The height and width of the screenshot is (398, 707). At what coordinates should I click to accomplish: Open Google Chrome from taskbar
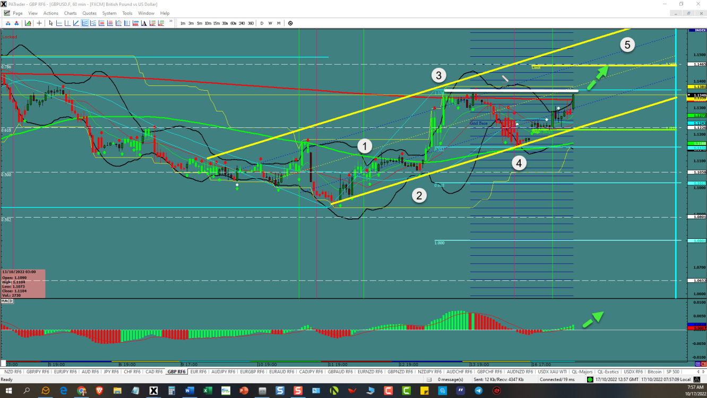82,391
